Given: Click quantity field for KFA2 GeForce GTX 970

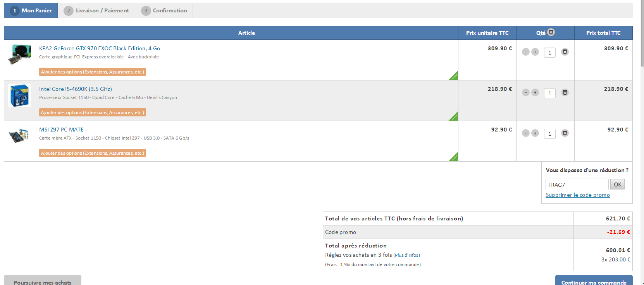Looking at the screenshot, I should coord(550,53).
